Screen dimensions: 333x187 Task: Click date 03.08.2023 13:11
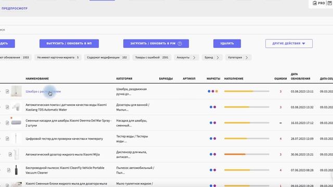(302, 91)
